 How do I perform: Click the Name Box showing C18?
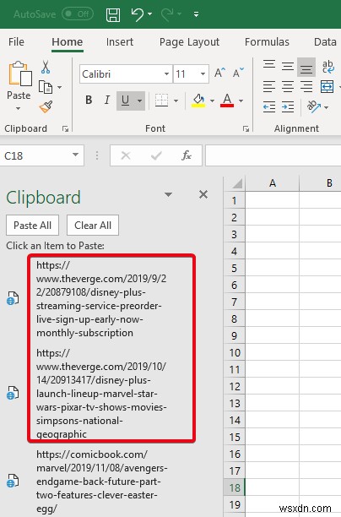click(x=35, y=155)
